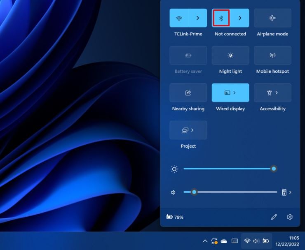Open the Accessibility options tile
The image size is (305, 250).
tap(272, 93)
